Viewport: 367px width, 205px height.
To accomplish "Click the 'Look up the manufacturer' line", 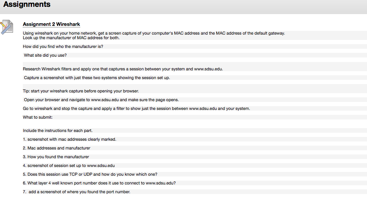I will (x=71, y=38).
